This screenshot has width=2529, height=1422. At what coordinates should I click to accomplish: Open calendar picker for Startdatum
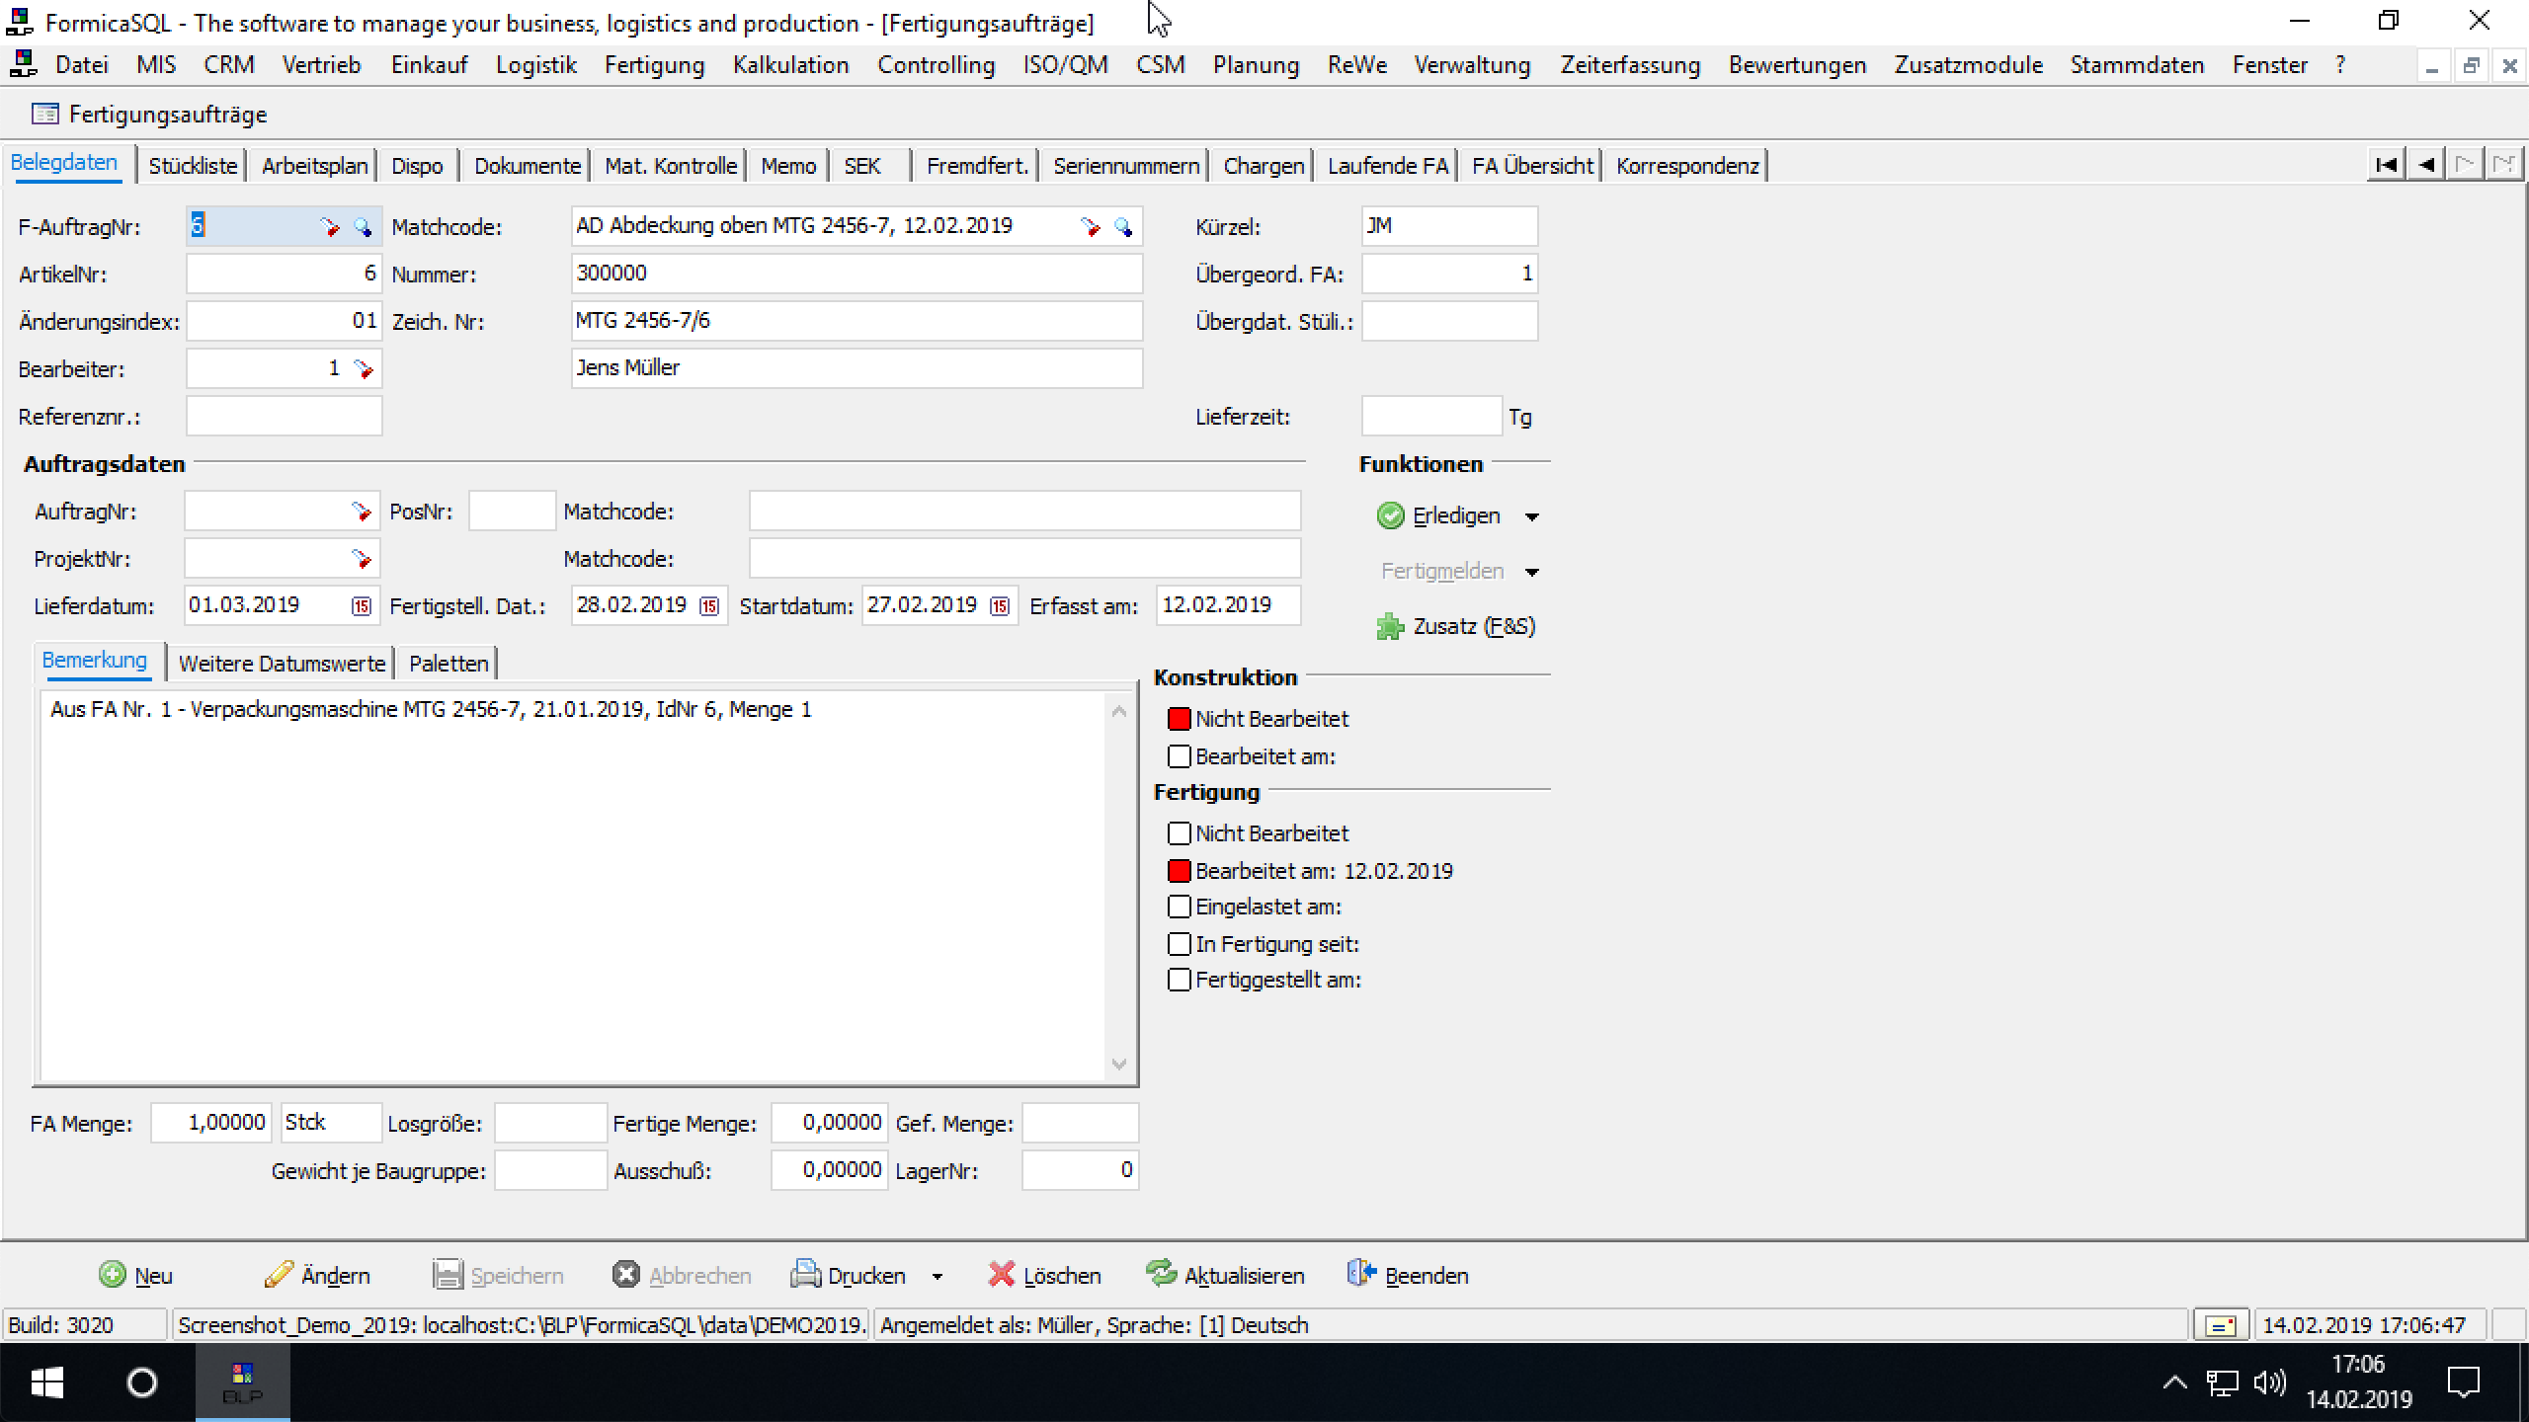coord(1000,606)
